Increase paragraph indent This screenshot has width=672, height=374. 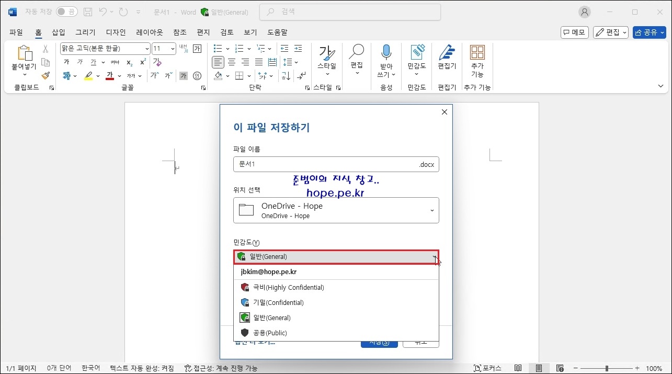pyautogui.click(x=298, y=49)
